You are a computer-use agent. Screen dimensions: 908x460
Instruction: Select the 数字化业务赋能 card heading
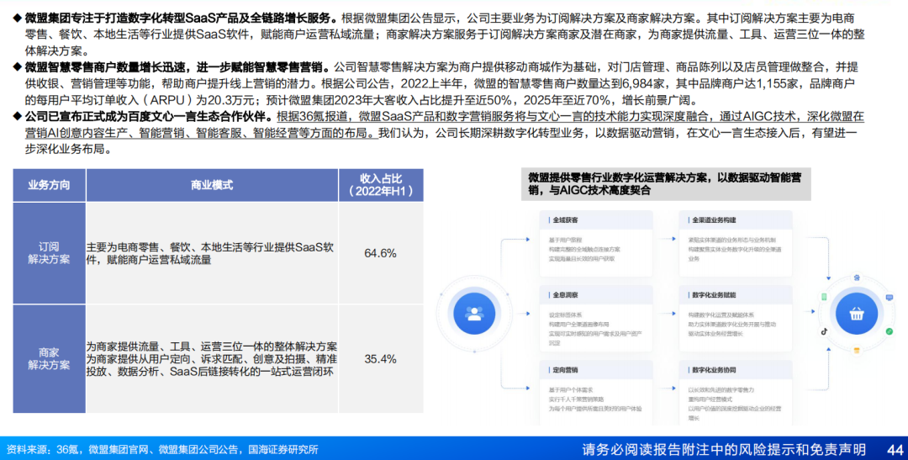tap(714, 295)
